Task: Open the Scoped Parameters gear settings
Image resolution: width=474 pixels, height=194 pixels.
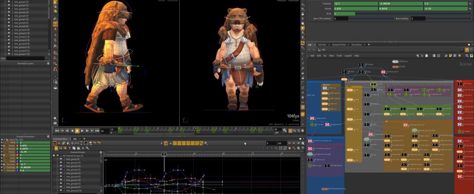Action: pos(49,137)
